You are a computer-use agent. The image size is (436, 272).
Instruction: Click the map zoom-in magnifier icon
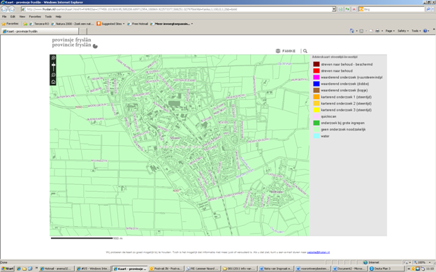point(53,58)
